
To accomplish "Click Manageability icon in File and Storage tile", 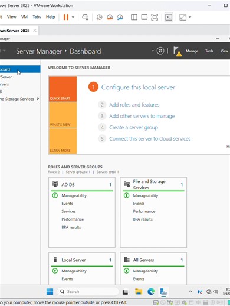I will (126, 195).
